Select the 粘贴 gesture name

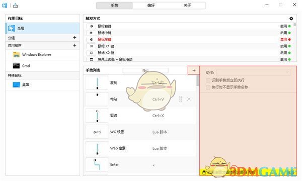click(113, 99)
